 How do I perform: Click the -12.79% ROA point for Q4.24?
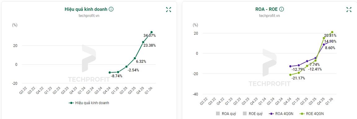pos(290,66)
